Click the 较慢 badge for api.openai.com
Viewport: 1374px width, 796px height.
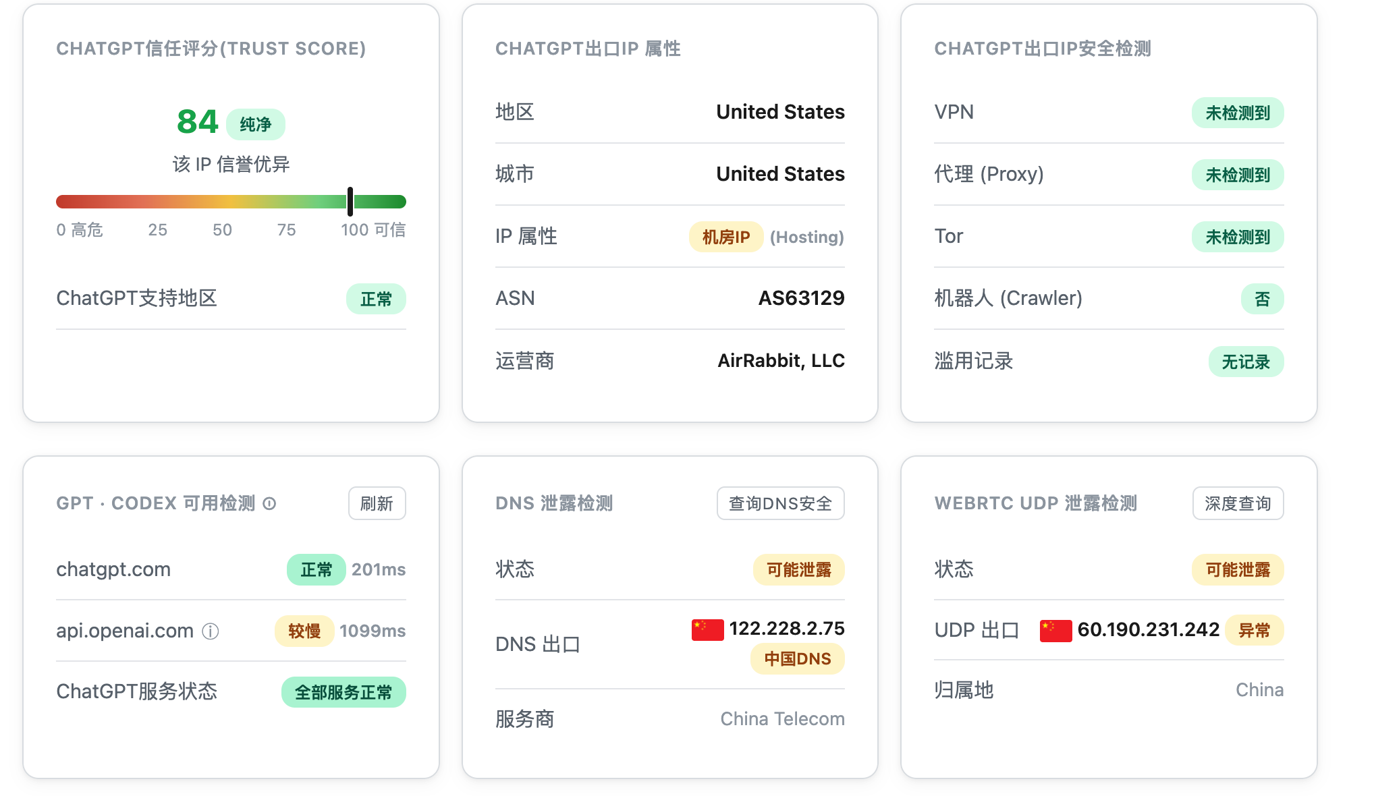point(304,631)
